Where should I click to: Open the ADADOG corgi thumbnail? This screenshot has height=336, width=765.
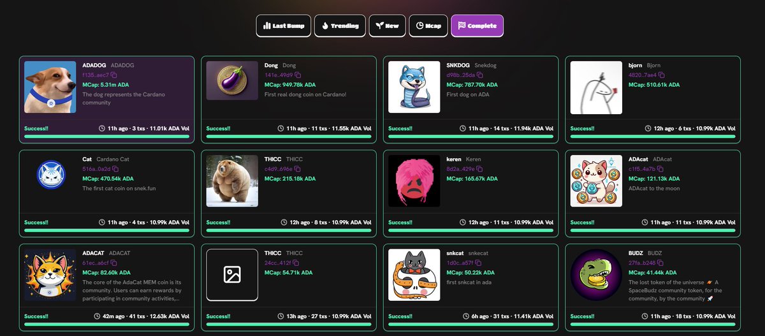coord(50,87)
